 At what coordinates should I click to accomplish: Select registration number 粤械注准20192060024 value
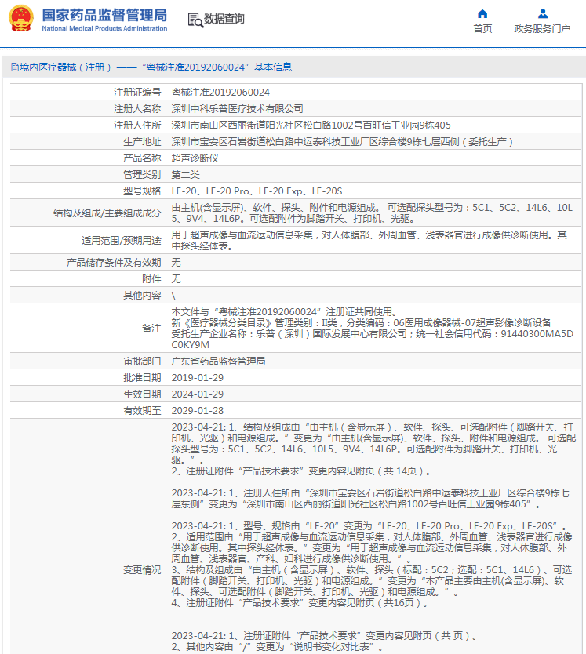(x=220, y=93)
